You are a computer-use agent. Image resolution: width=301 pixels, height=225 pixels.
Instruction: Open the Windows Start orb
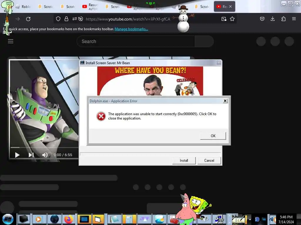coord(8,219)
